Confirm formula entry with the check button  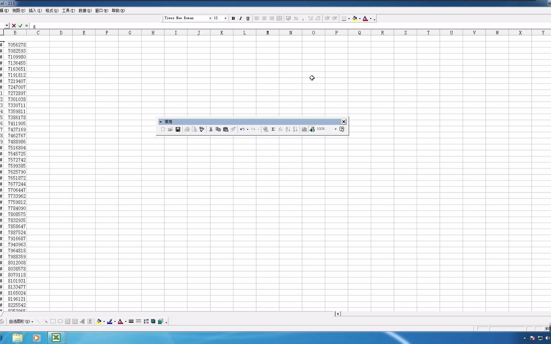click(x=20, y=26)
